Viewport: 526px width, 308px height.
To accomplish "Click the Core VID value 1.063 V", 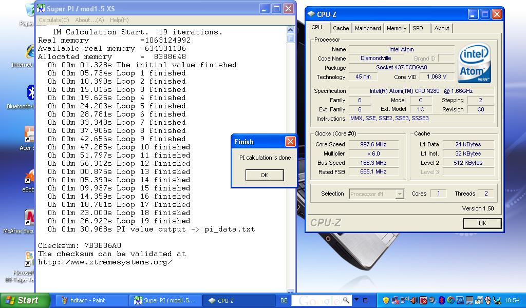I will (437, 77).
